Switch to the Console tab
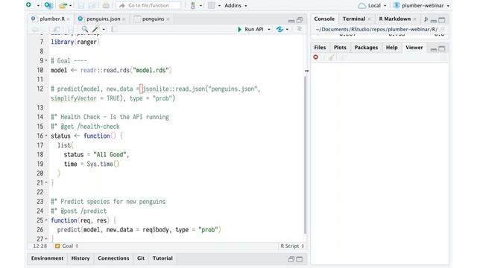This screenshot has width=477, height=268. click(324, 19)
